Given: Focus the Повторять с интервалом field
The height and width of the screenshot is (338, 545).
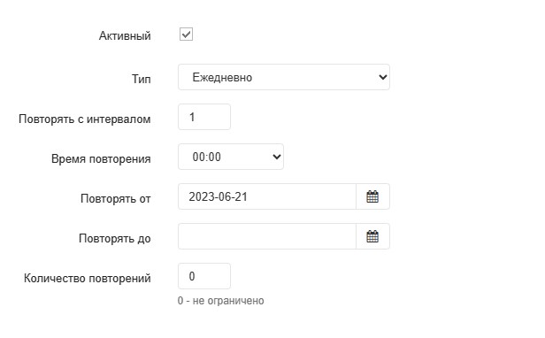Looking at the screenshot, I should pos(204,117).
